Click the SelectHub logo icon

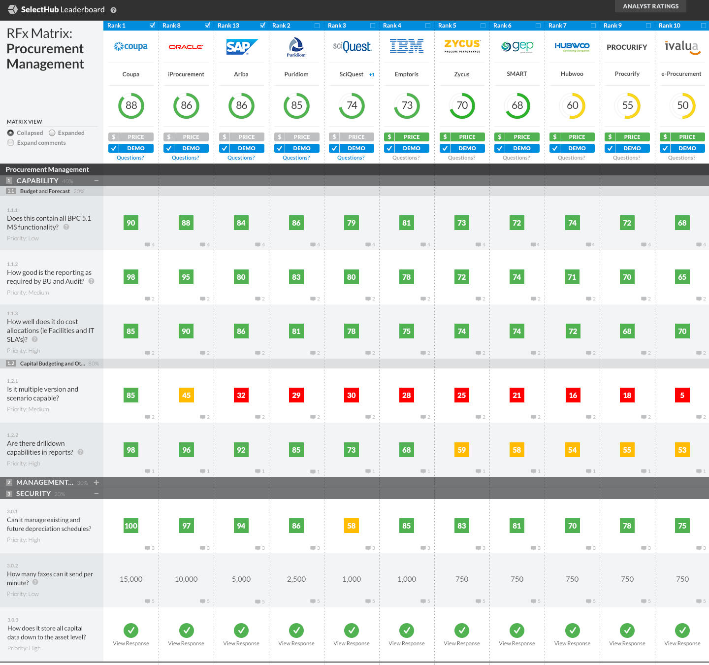[x=13, y=9]
